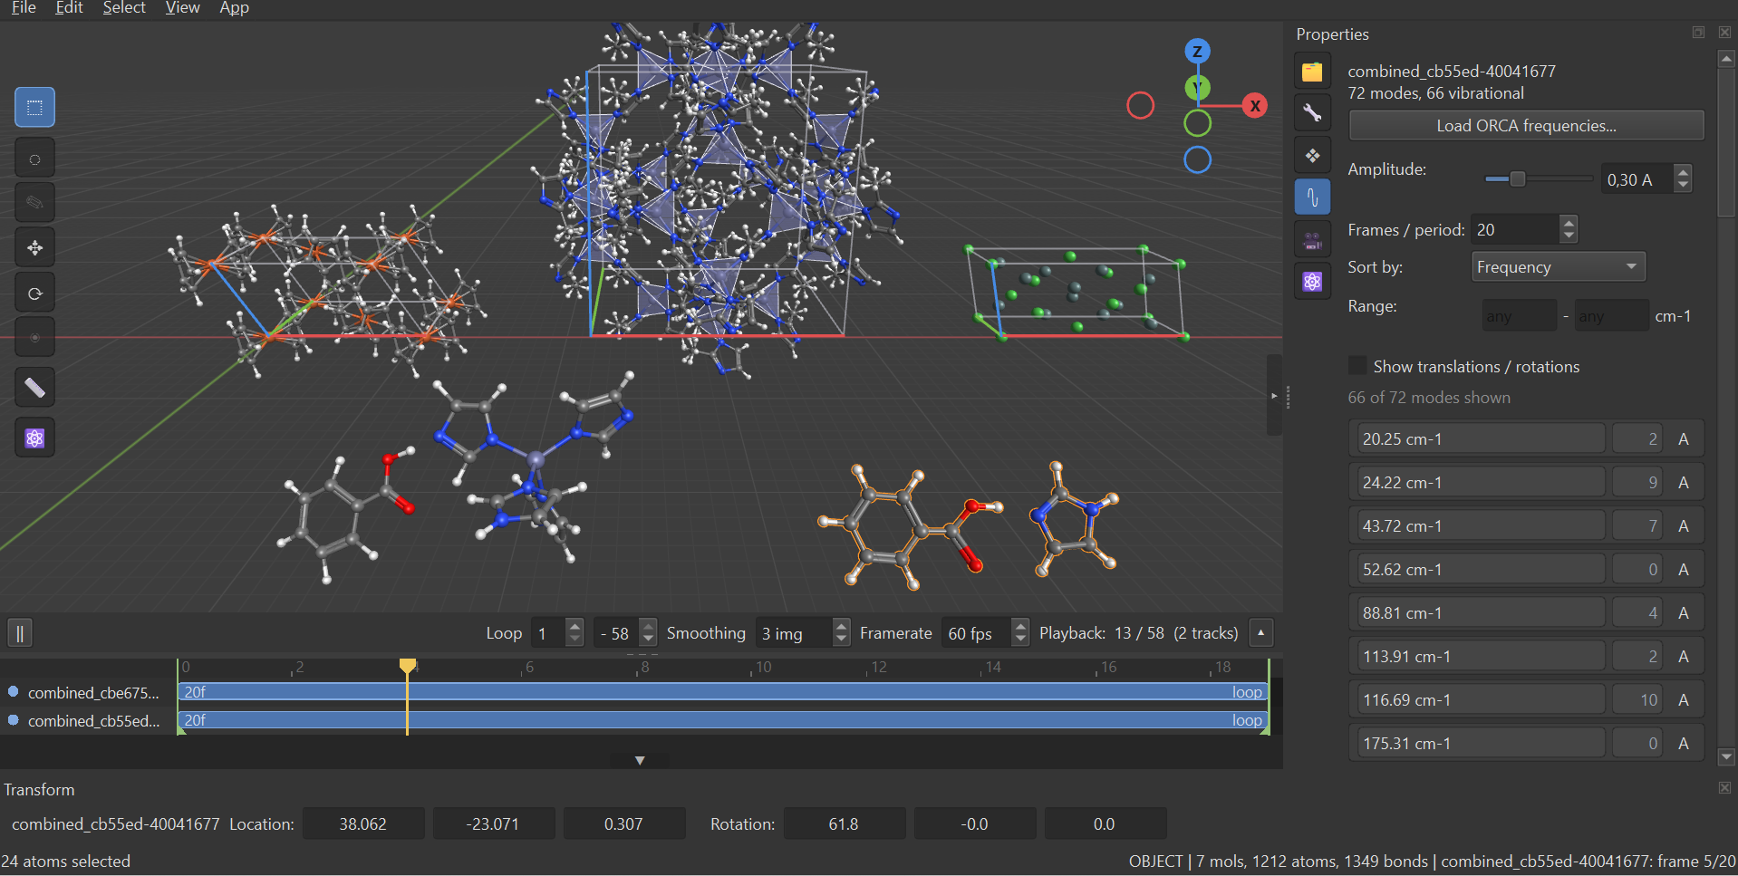Expand the timeline with the down triangle
1738x876 pixels.
(x=640, y=760)
